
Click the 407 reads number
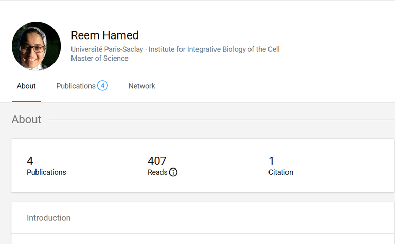(157, 161)
